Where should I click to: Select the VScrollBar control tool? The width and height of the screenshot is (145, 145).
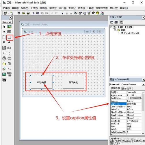point(10,53)
